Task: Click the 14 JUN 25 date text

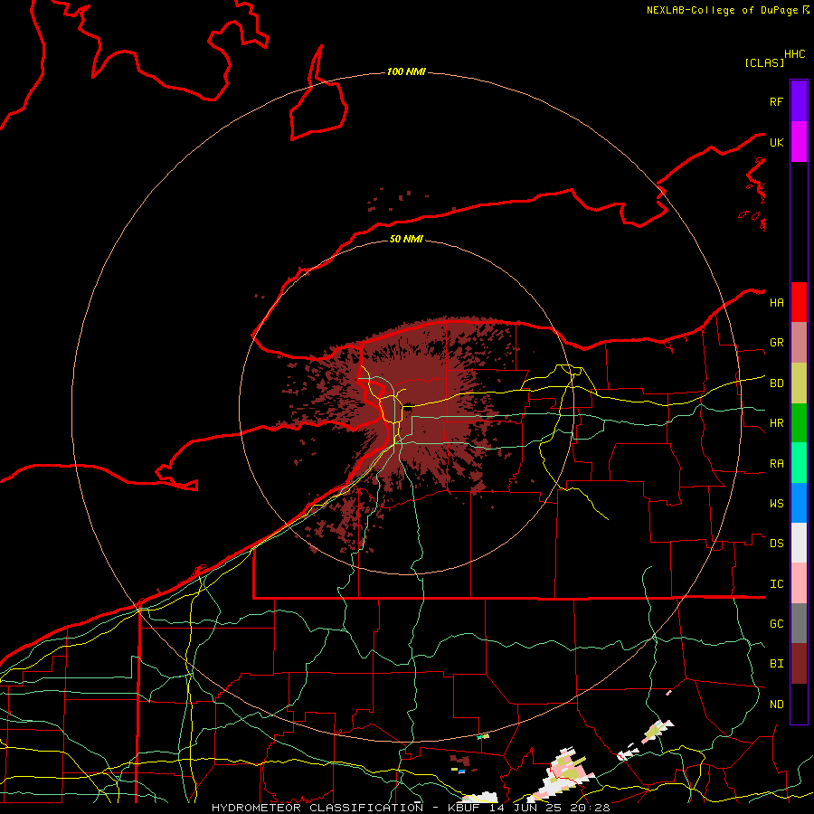Action: pos(525,808)
